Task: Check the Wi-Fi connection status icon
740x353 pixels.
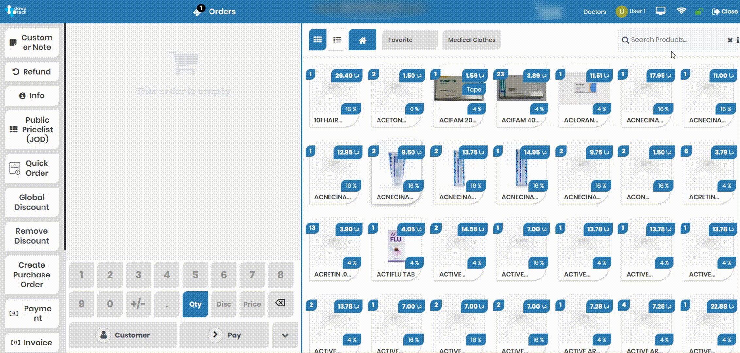Action: 681,11
